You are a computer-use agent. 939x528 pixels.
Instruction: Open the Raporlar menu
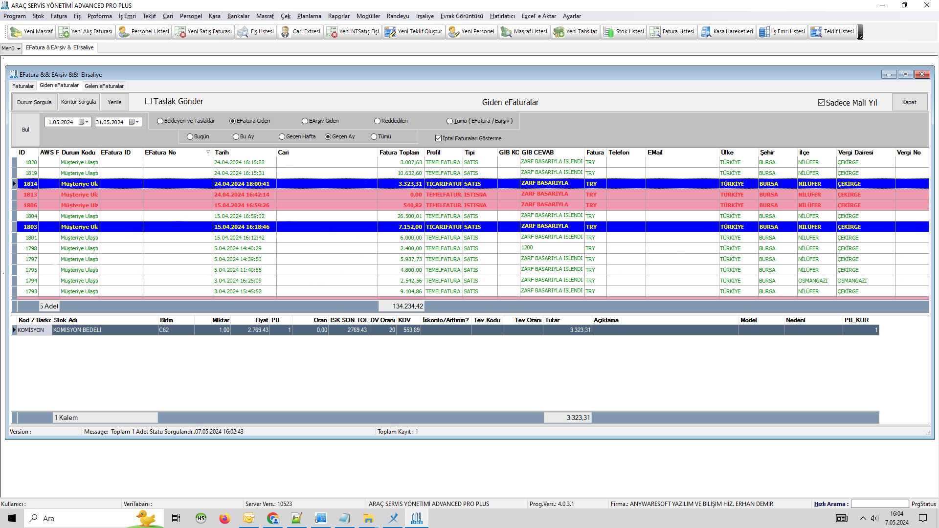click(x=338, y=16)
